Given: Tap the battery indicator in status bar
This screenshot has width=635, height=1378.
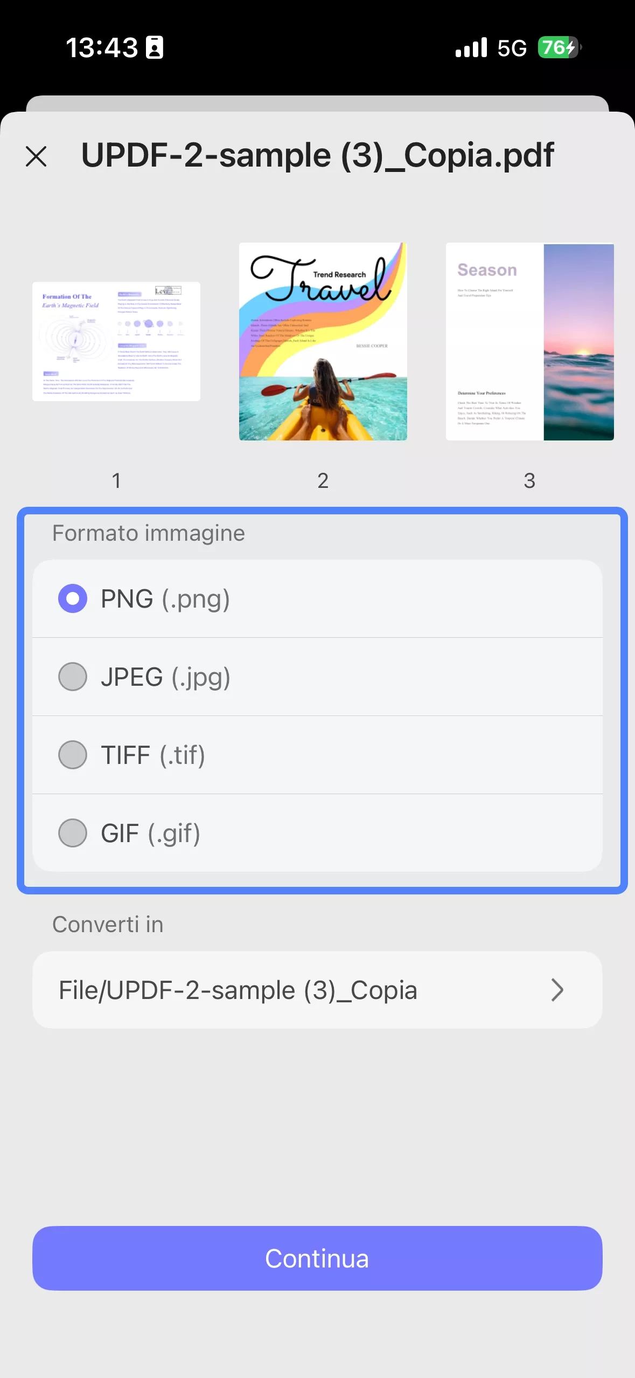Looking at the screenshot, I should pyautogui.click(x=559, y=47).
